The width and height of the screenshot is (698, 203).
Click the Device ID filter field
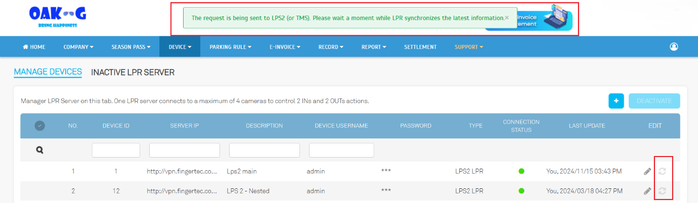coord(116,150)
